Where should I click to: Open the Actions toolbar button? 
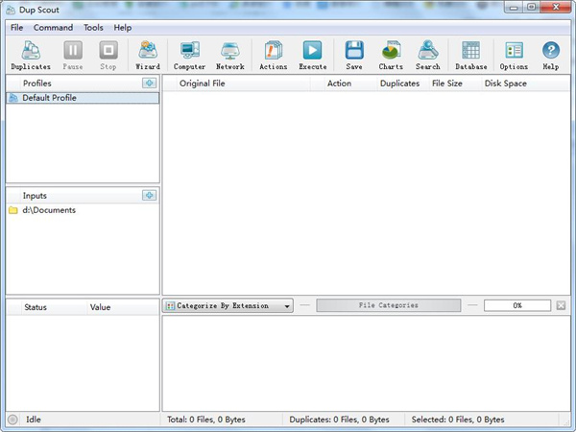coord(274,56)
